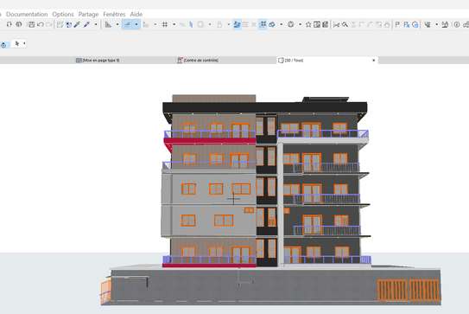Click the cursor with lines selection icon
Viewport: 469px width, 314px height.
pyautogui.click(x=428, y=24)
